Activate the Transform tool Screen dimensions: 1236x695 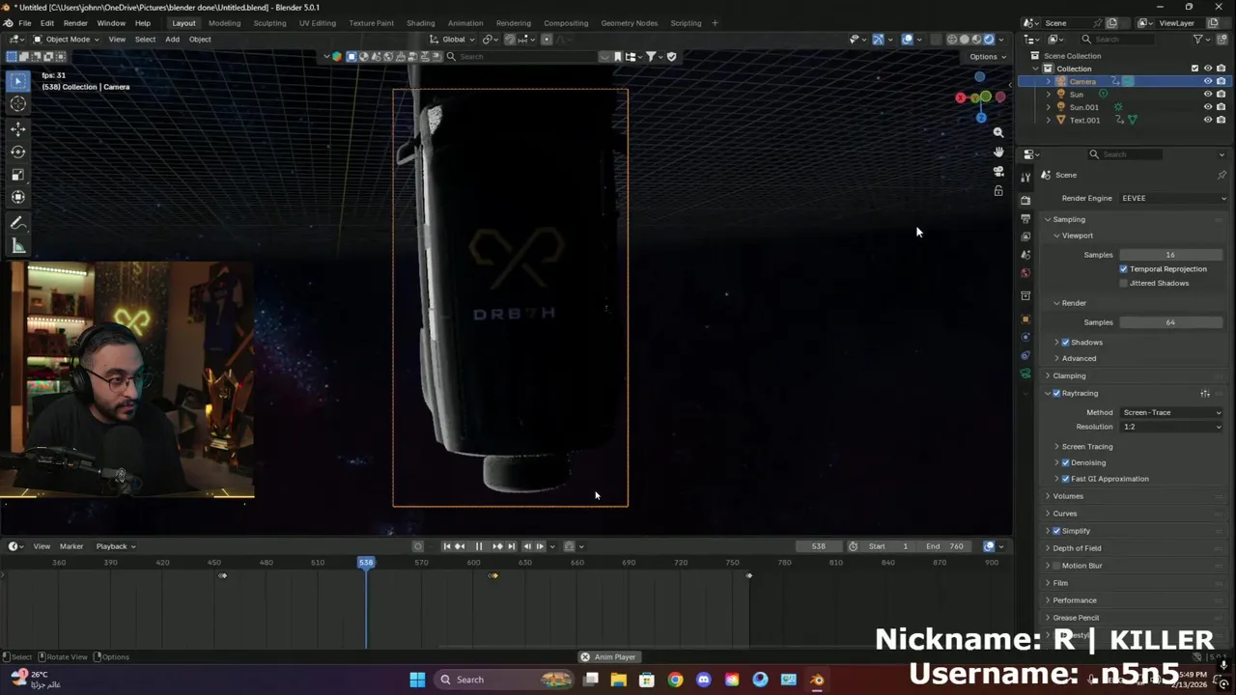pyautogui.click(x=18, y=197)
